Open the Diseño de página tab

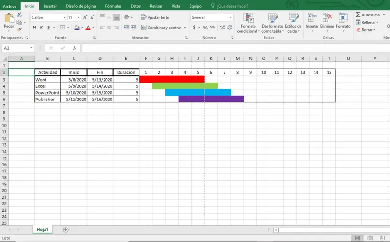tap(81, 6)
